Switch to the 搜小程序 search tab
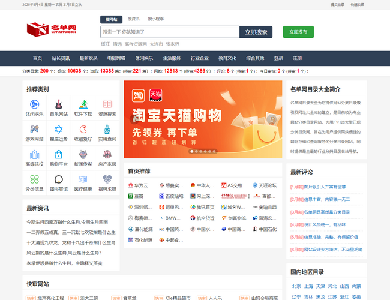 click(x=155, y=19)
